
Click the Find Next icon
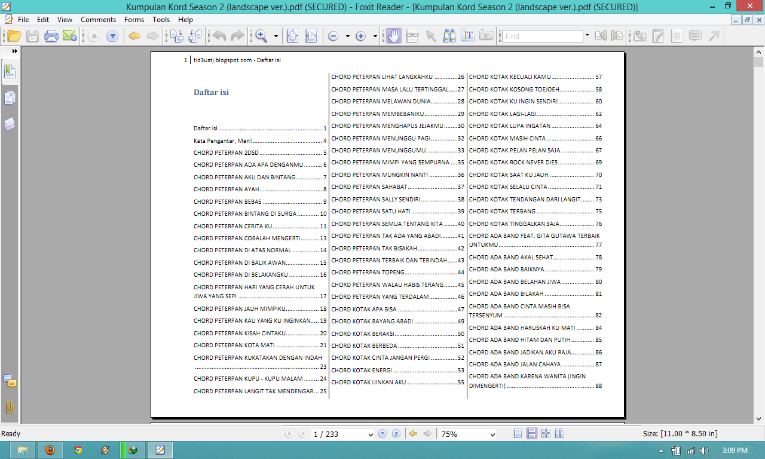click(617, 36)
